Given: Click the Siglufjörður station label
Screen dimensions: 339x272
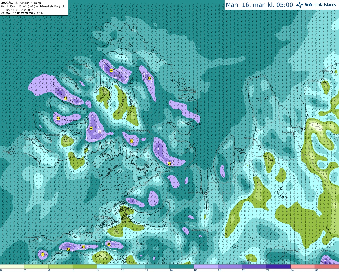Looking at the screenshot, I should click(325, 71).
